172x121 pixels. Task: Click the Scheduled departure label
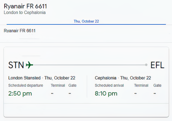pos(26,85)
